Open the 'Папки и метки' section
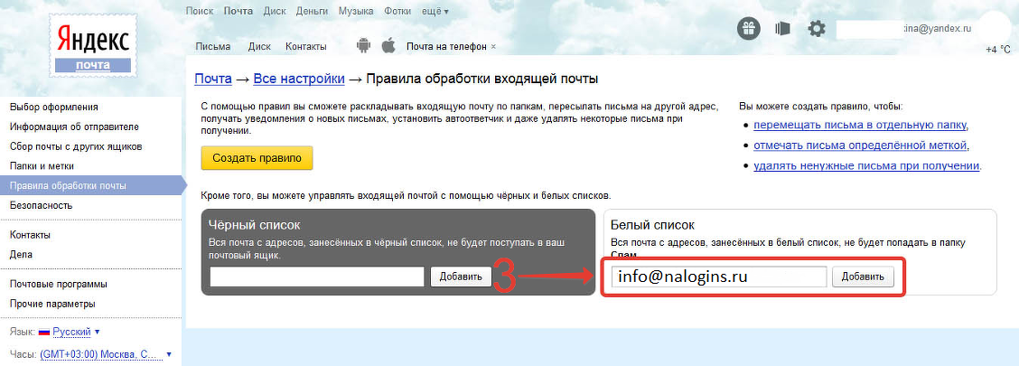 42,165
